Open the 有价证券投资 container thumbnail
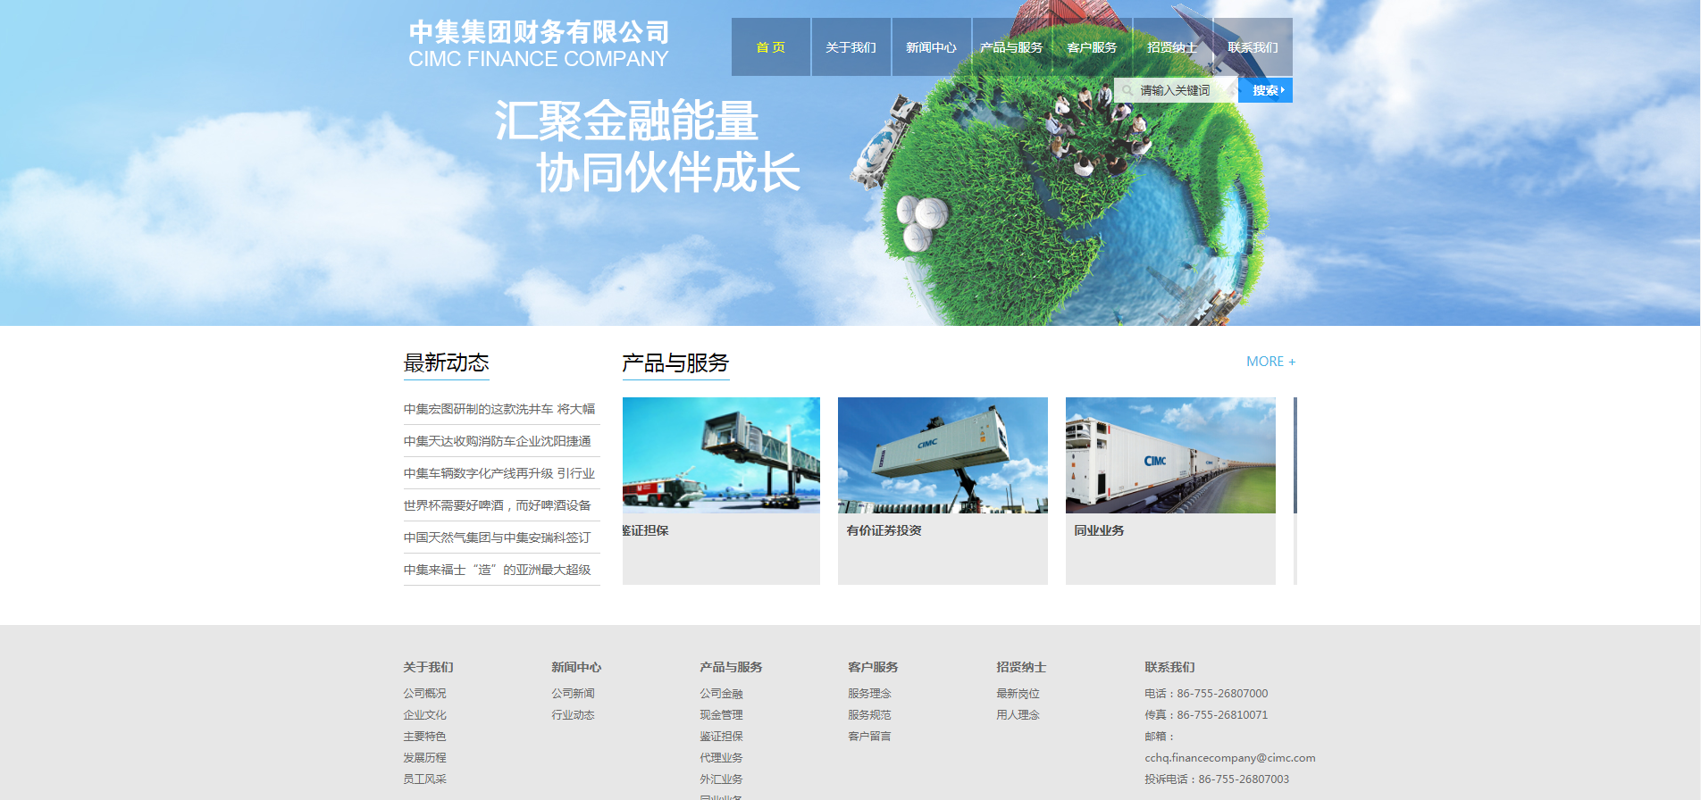Image resolution: width=1701 pixels, height=800 pixels. point(943,455)
